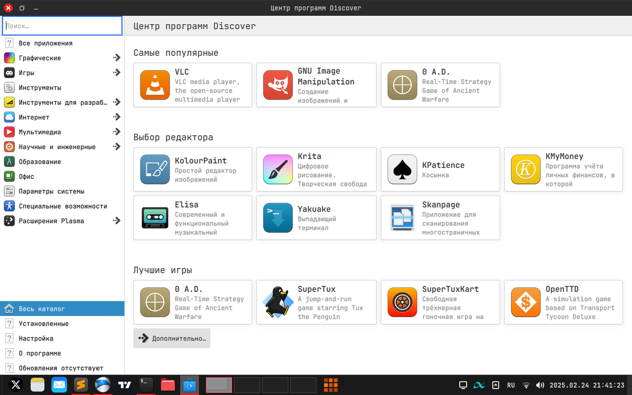
Task: Expand the Мультимедиа category arrow
Action: coord(117,132)
